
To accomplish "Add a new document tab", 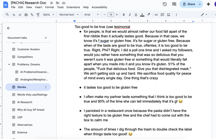I will point(46,38).
